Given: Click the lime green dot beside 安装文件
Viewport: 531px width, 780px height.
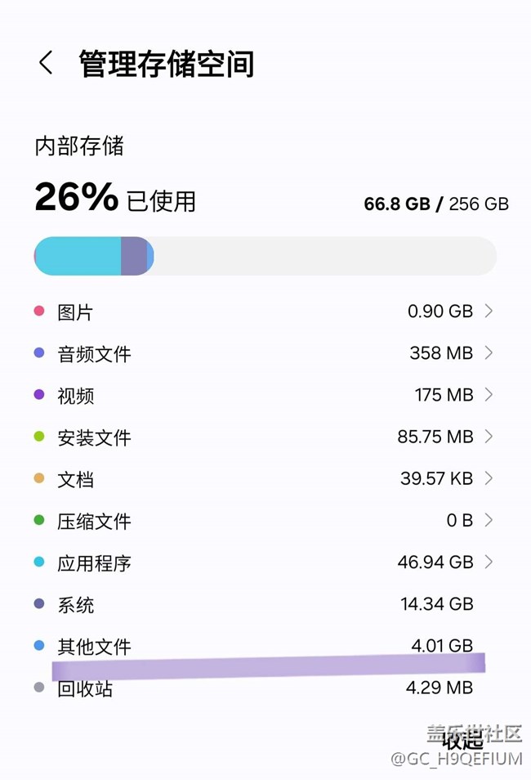Looking at the screenshot, I should click(x=38, y=437).
